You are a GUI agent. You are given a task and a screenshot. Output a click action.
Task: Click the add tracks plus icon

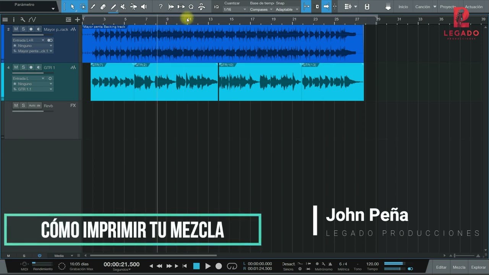pos(78,19)
